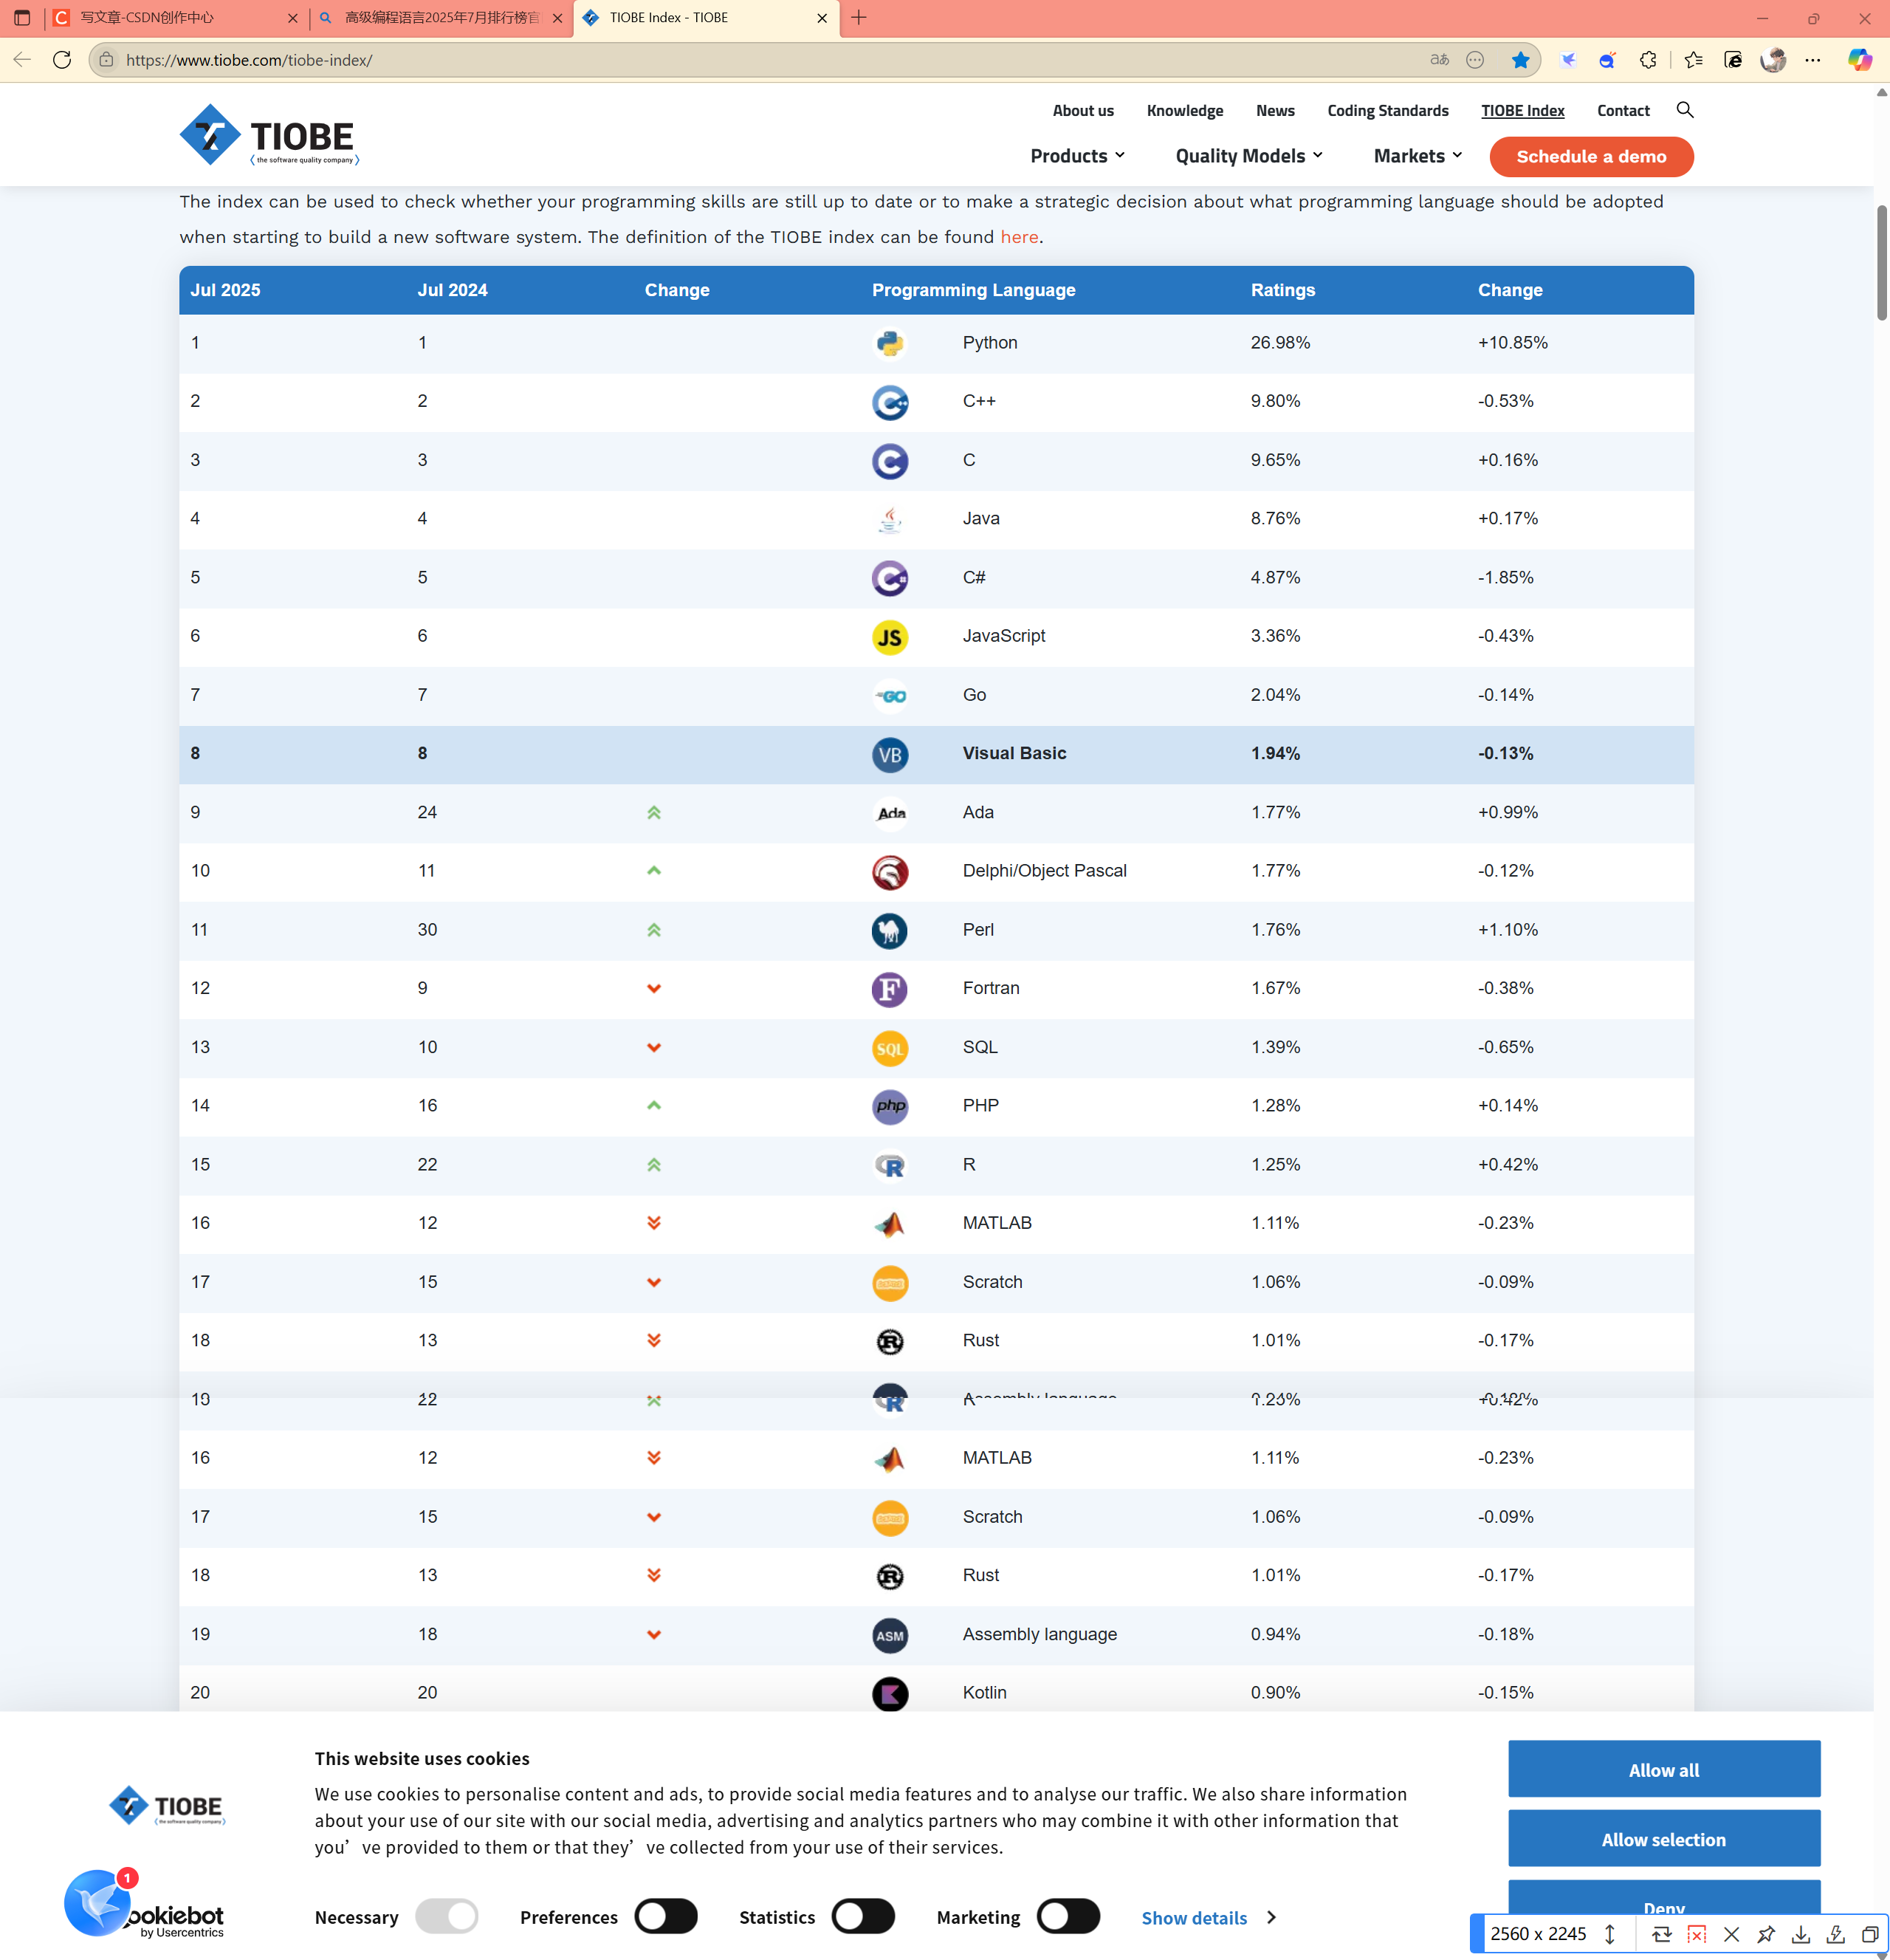The height and width of the screenshot is (1960, 1890).
Task: Click the Python rating 26.98%
Action: (1280, 343)
